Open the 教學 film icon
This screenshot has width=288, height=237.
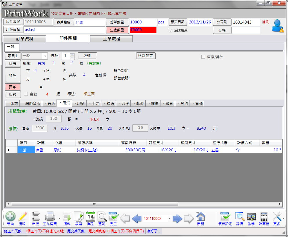251,217
